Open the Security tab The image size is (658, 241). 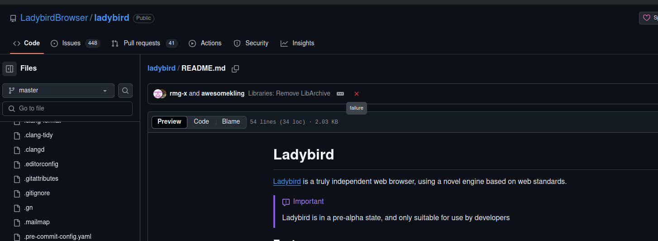pyautogui.click(x=251, y=43)
